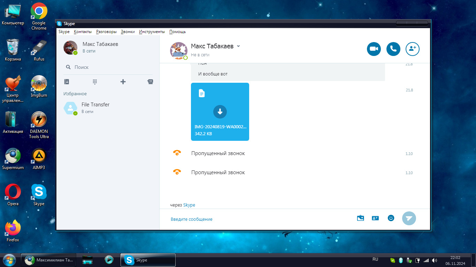This screenshot has width=476, height=267.
Task: Open the Windows Start menu
Action: point(9,260)
